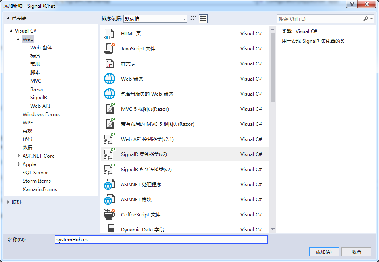
Task: Pick the ASP.NET 模块 icon
Action: click(x=110, y=199)
